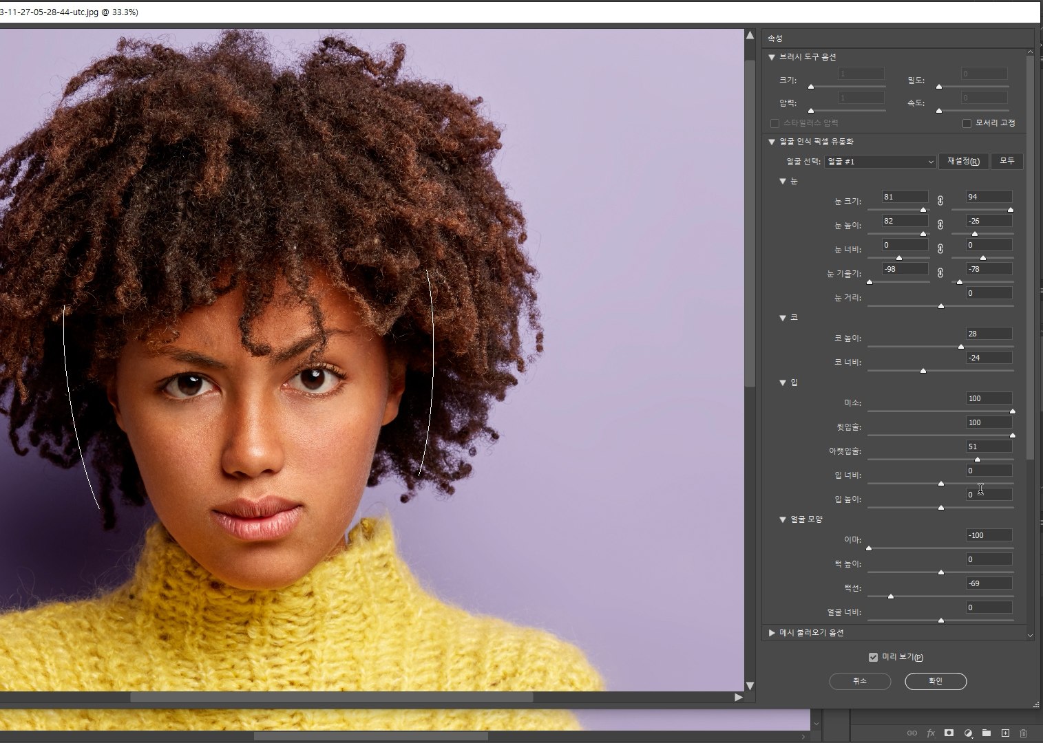
Task: Open the 얼굴 선택 dropdown
Action: click(x=880, y=162)
